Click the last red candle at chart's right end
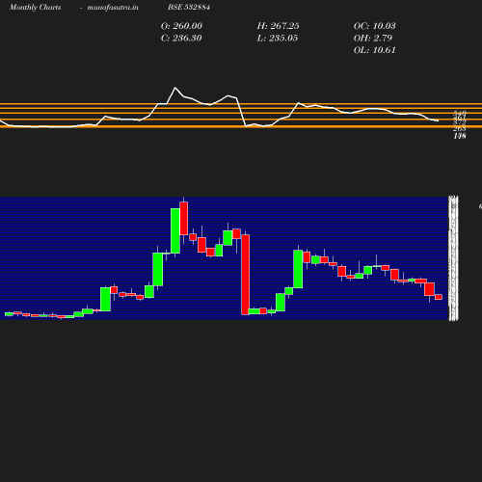The height and width of the screenshot is (482, 482). point(439,297)
